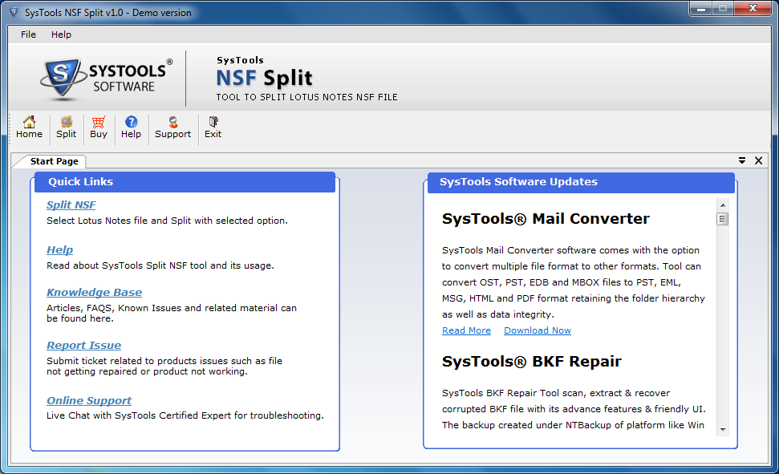Click the Home toolbar icon
This screenshot has height=474, width=779.
tap(30, 128)
